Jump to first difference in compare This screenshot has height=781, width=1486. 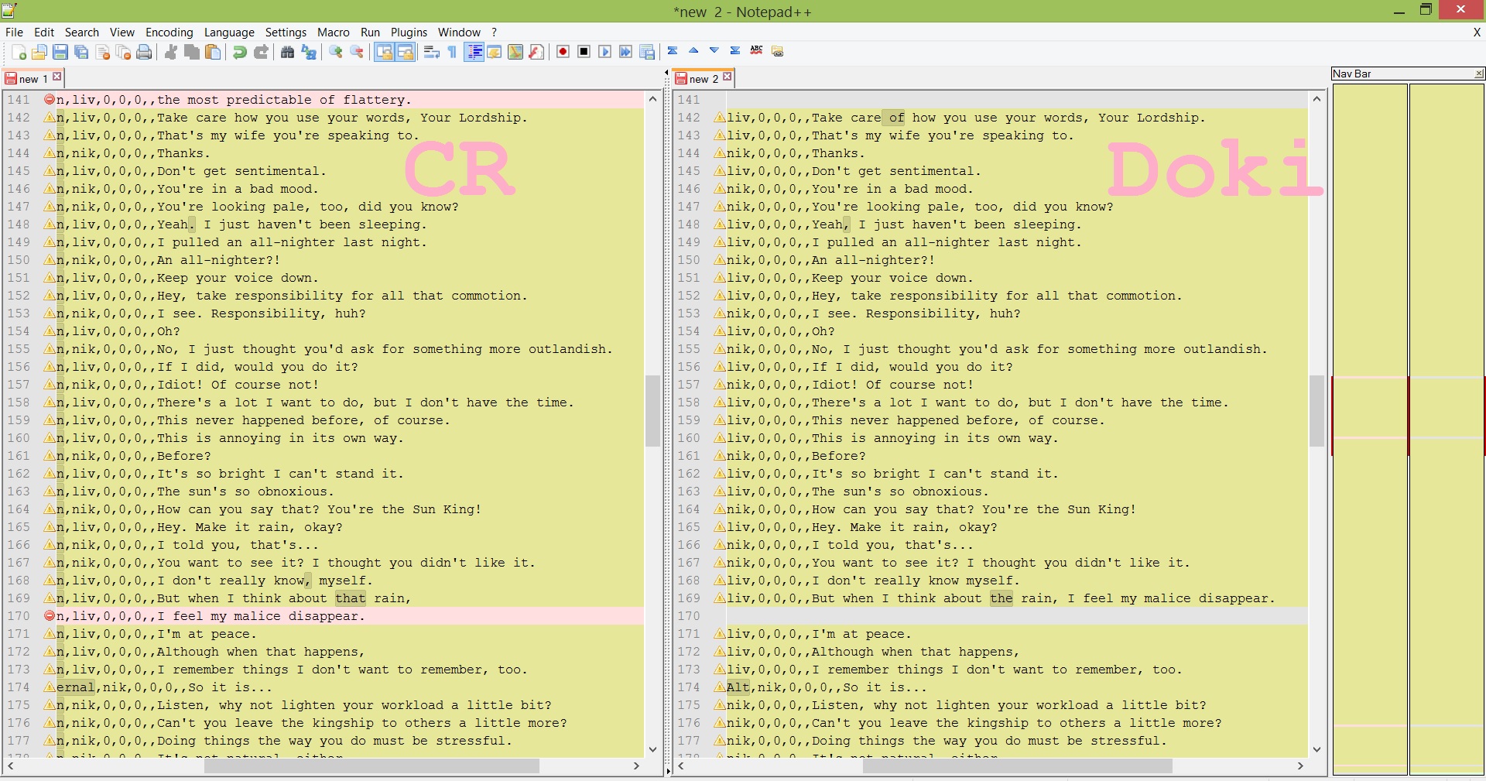pyautogui.click(x=673, y=51)
